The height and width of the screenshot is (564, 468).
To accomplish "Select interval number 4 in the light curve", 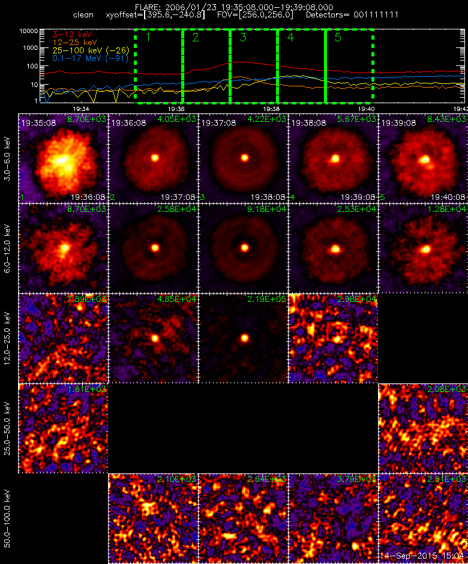I will pyautogui.click(x=290, y=37).
